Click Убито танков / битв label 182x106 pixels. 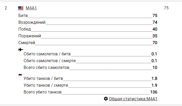[43, 79]
